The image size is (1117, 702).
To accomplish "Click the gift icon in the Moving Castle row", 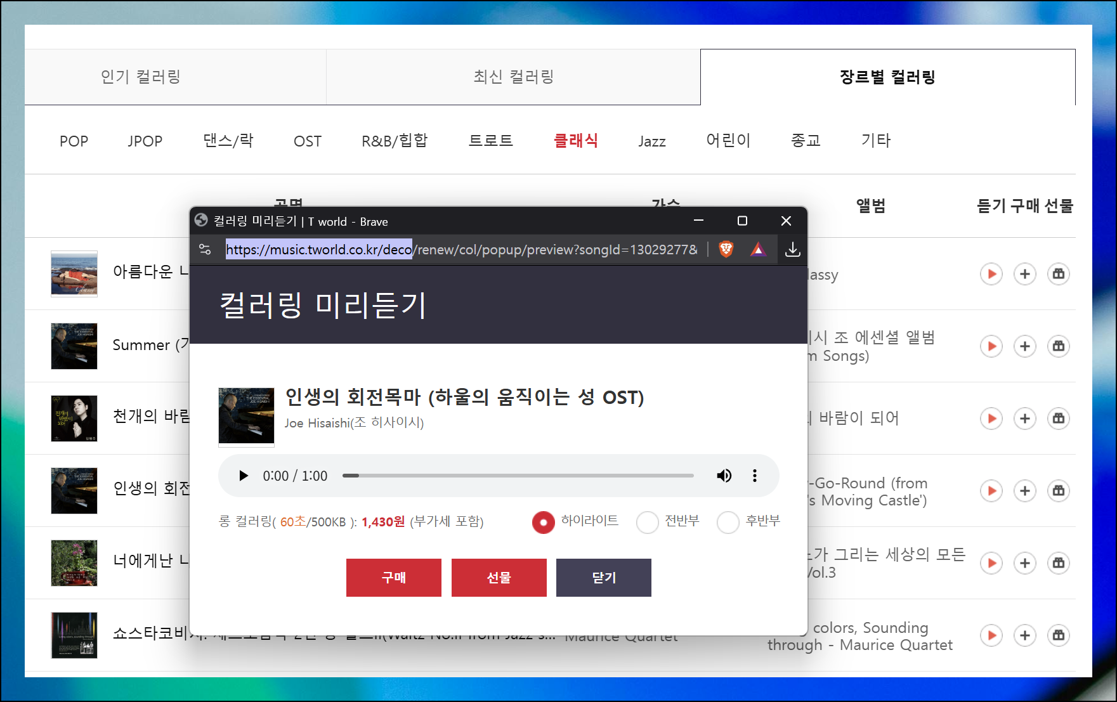I will tap(1059, 491).
